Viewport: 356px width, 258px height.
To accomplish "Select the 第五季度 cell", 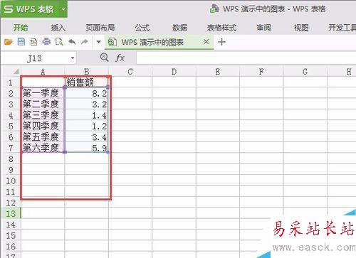I will (43, 136).
